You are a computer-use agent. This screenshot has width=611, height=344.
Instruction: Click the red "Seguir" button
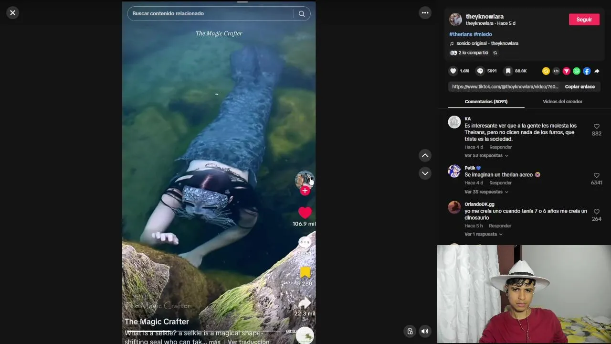[584, 20]
